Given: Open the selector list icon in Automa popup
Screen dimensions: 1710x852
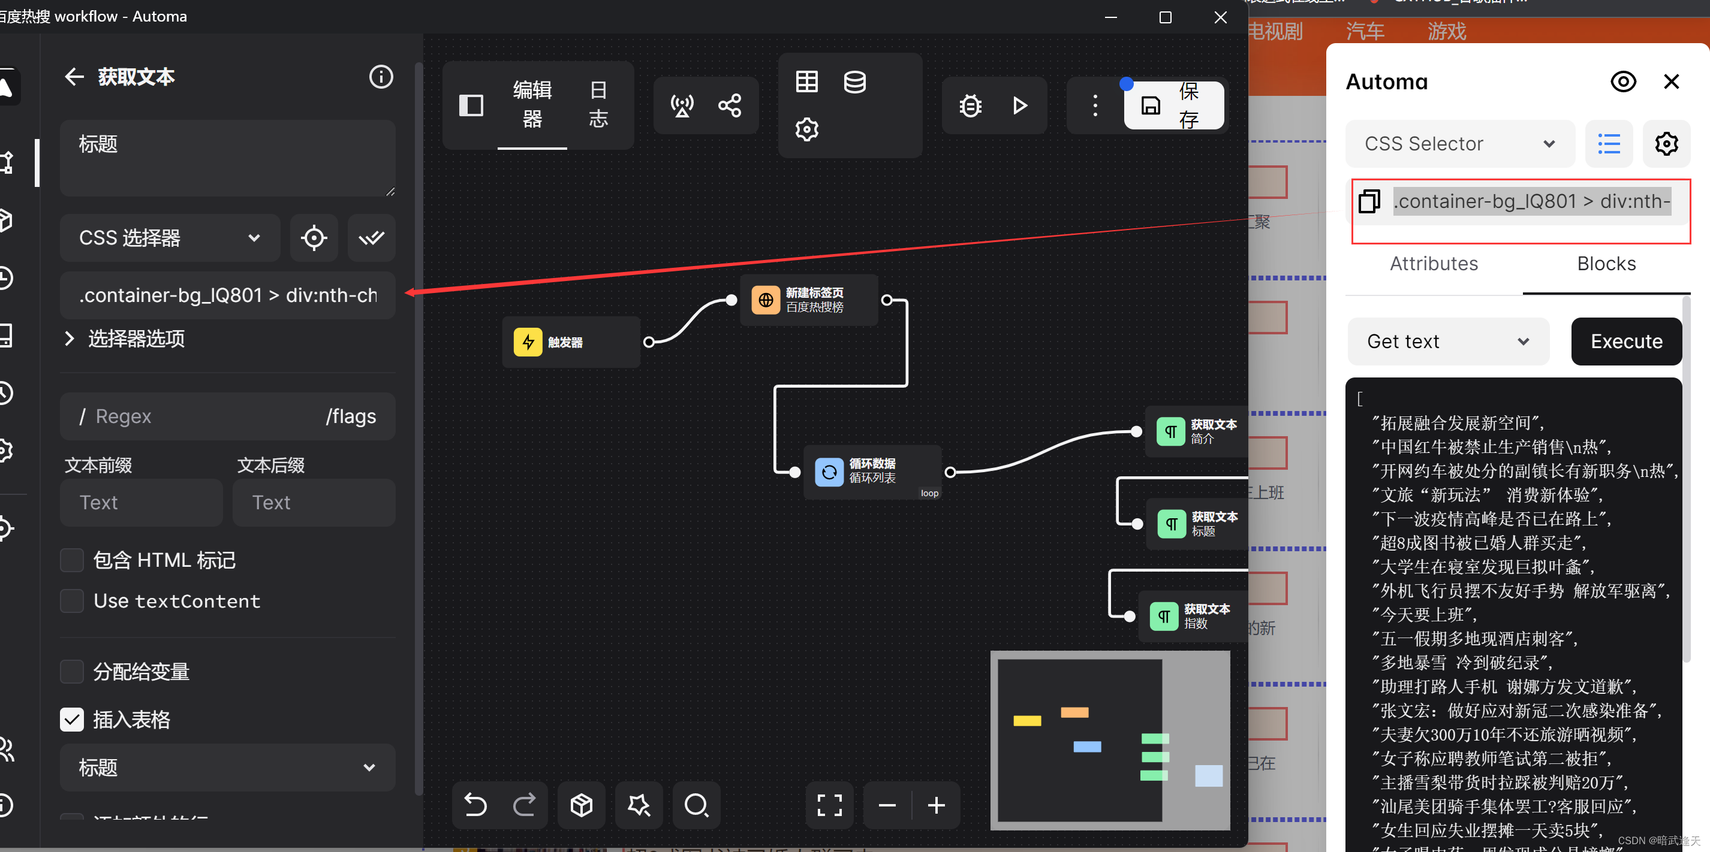Looking at the screenshot, I should click(1609, 143).
